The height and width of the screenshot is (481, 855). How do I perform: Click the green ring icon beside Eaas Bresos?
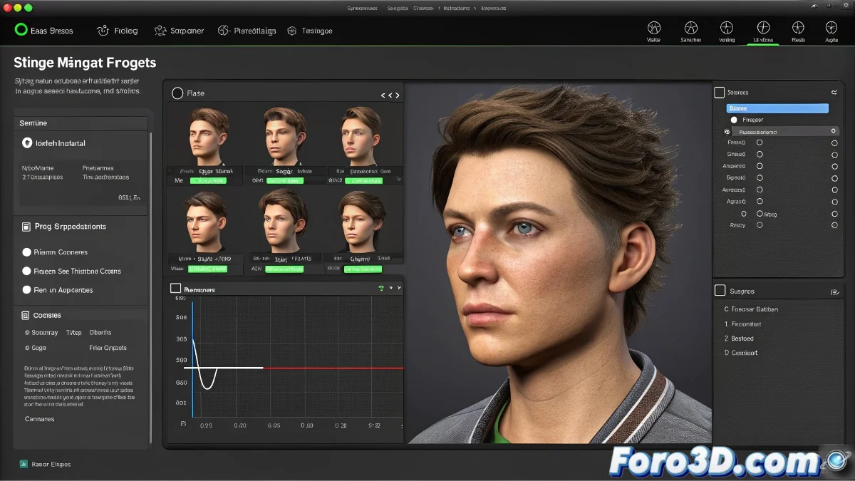(x=21, y=30)
